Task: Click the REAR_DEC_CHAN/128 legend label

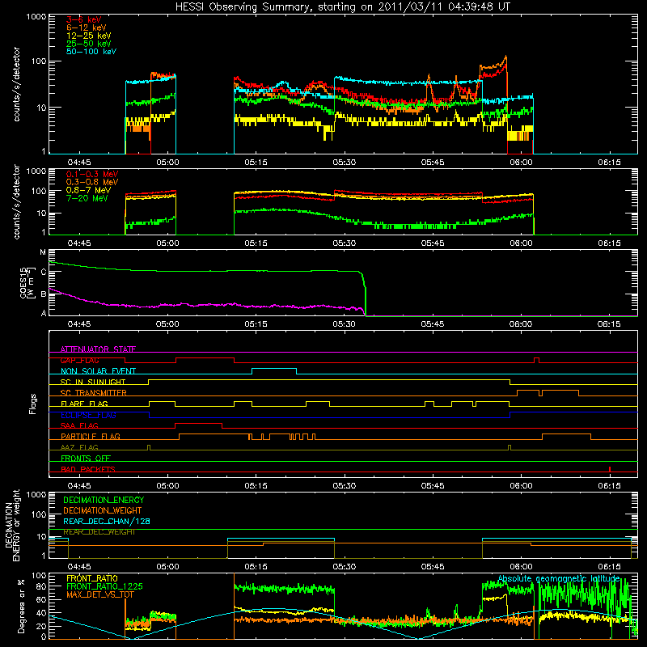Action: 107,522
